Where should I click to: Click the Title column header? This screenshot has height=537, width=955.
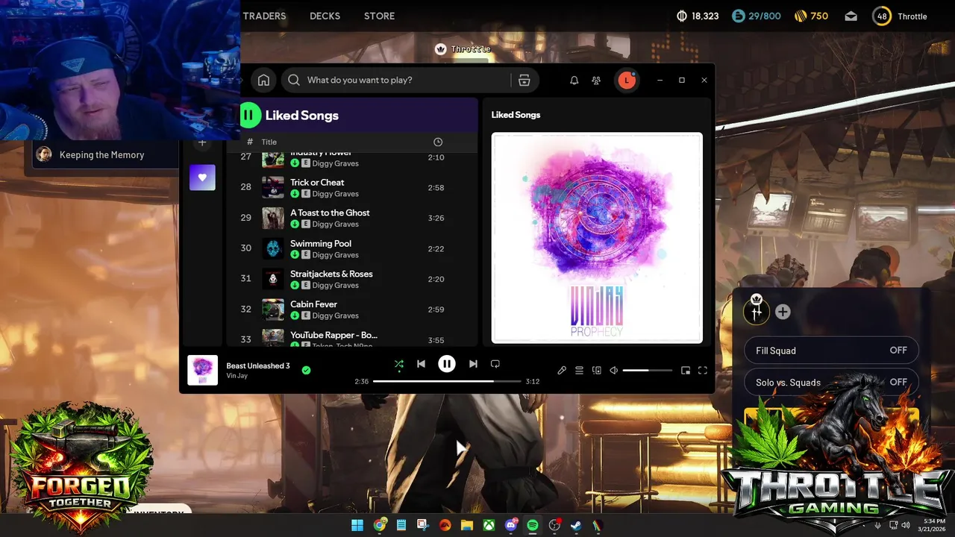pyautogui.click(x=269, y=142)
